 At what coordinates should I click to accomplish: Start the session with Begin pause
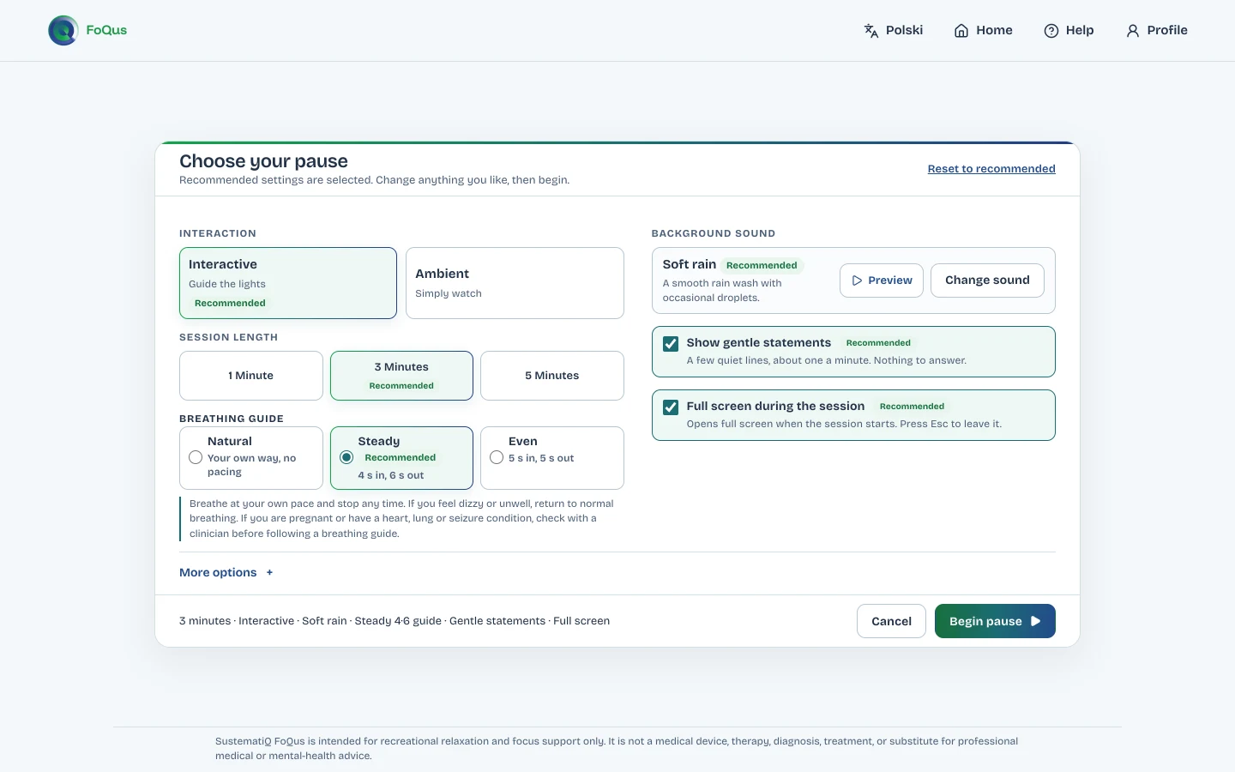(995, 621)
